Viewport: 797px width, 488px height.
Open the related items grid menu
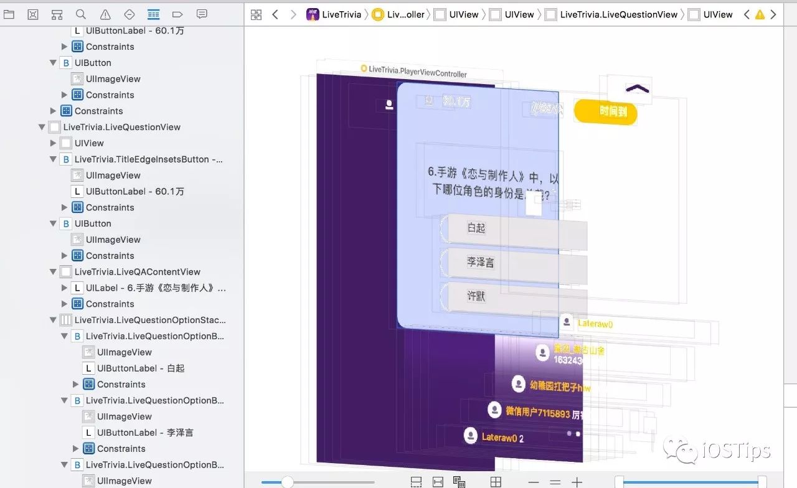[x=256, y=15]
